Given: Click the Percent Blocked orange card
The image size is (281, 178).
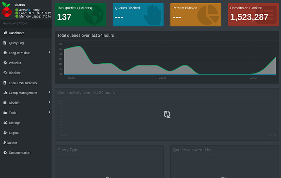Looking at the screenshot, I should click(x=196, y=15).
